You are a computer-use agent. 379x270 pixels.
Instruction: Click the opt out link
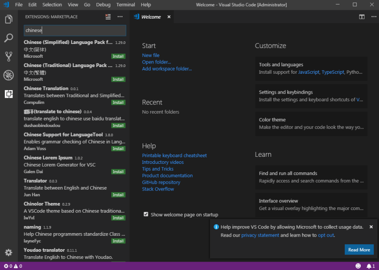point(326,235)
